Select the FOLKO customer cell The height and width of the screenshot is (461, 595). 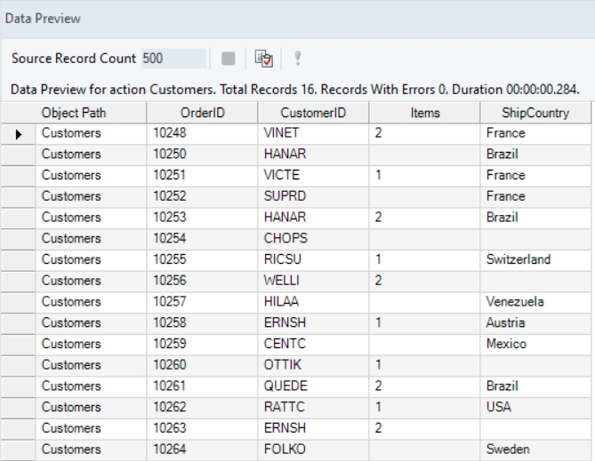coord(312,449)
